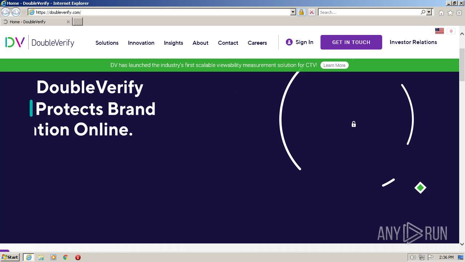Open the search provider dropdown arrow
Viewport: 465px width, 262px height.
(429, 12)
